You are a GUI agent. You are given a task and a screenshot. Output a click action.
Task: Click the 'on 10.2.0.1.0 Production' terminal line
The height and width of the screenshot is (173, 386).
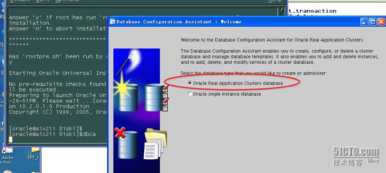[x=49, y=106]
